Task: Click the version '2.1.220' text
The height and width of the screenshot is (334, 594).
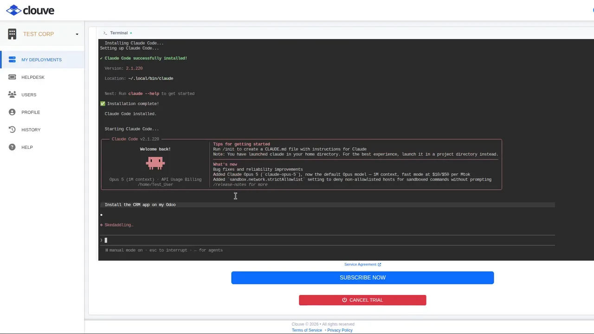Action: coord(134,68)
